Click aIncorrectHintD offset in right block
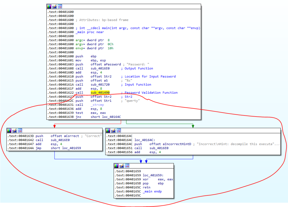The image size is (288, 207). (173, 144)
